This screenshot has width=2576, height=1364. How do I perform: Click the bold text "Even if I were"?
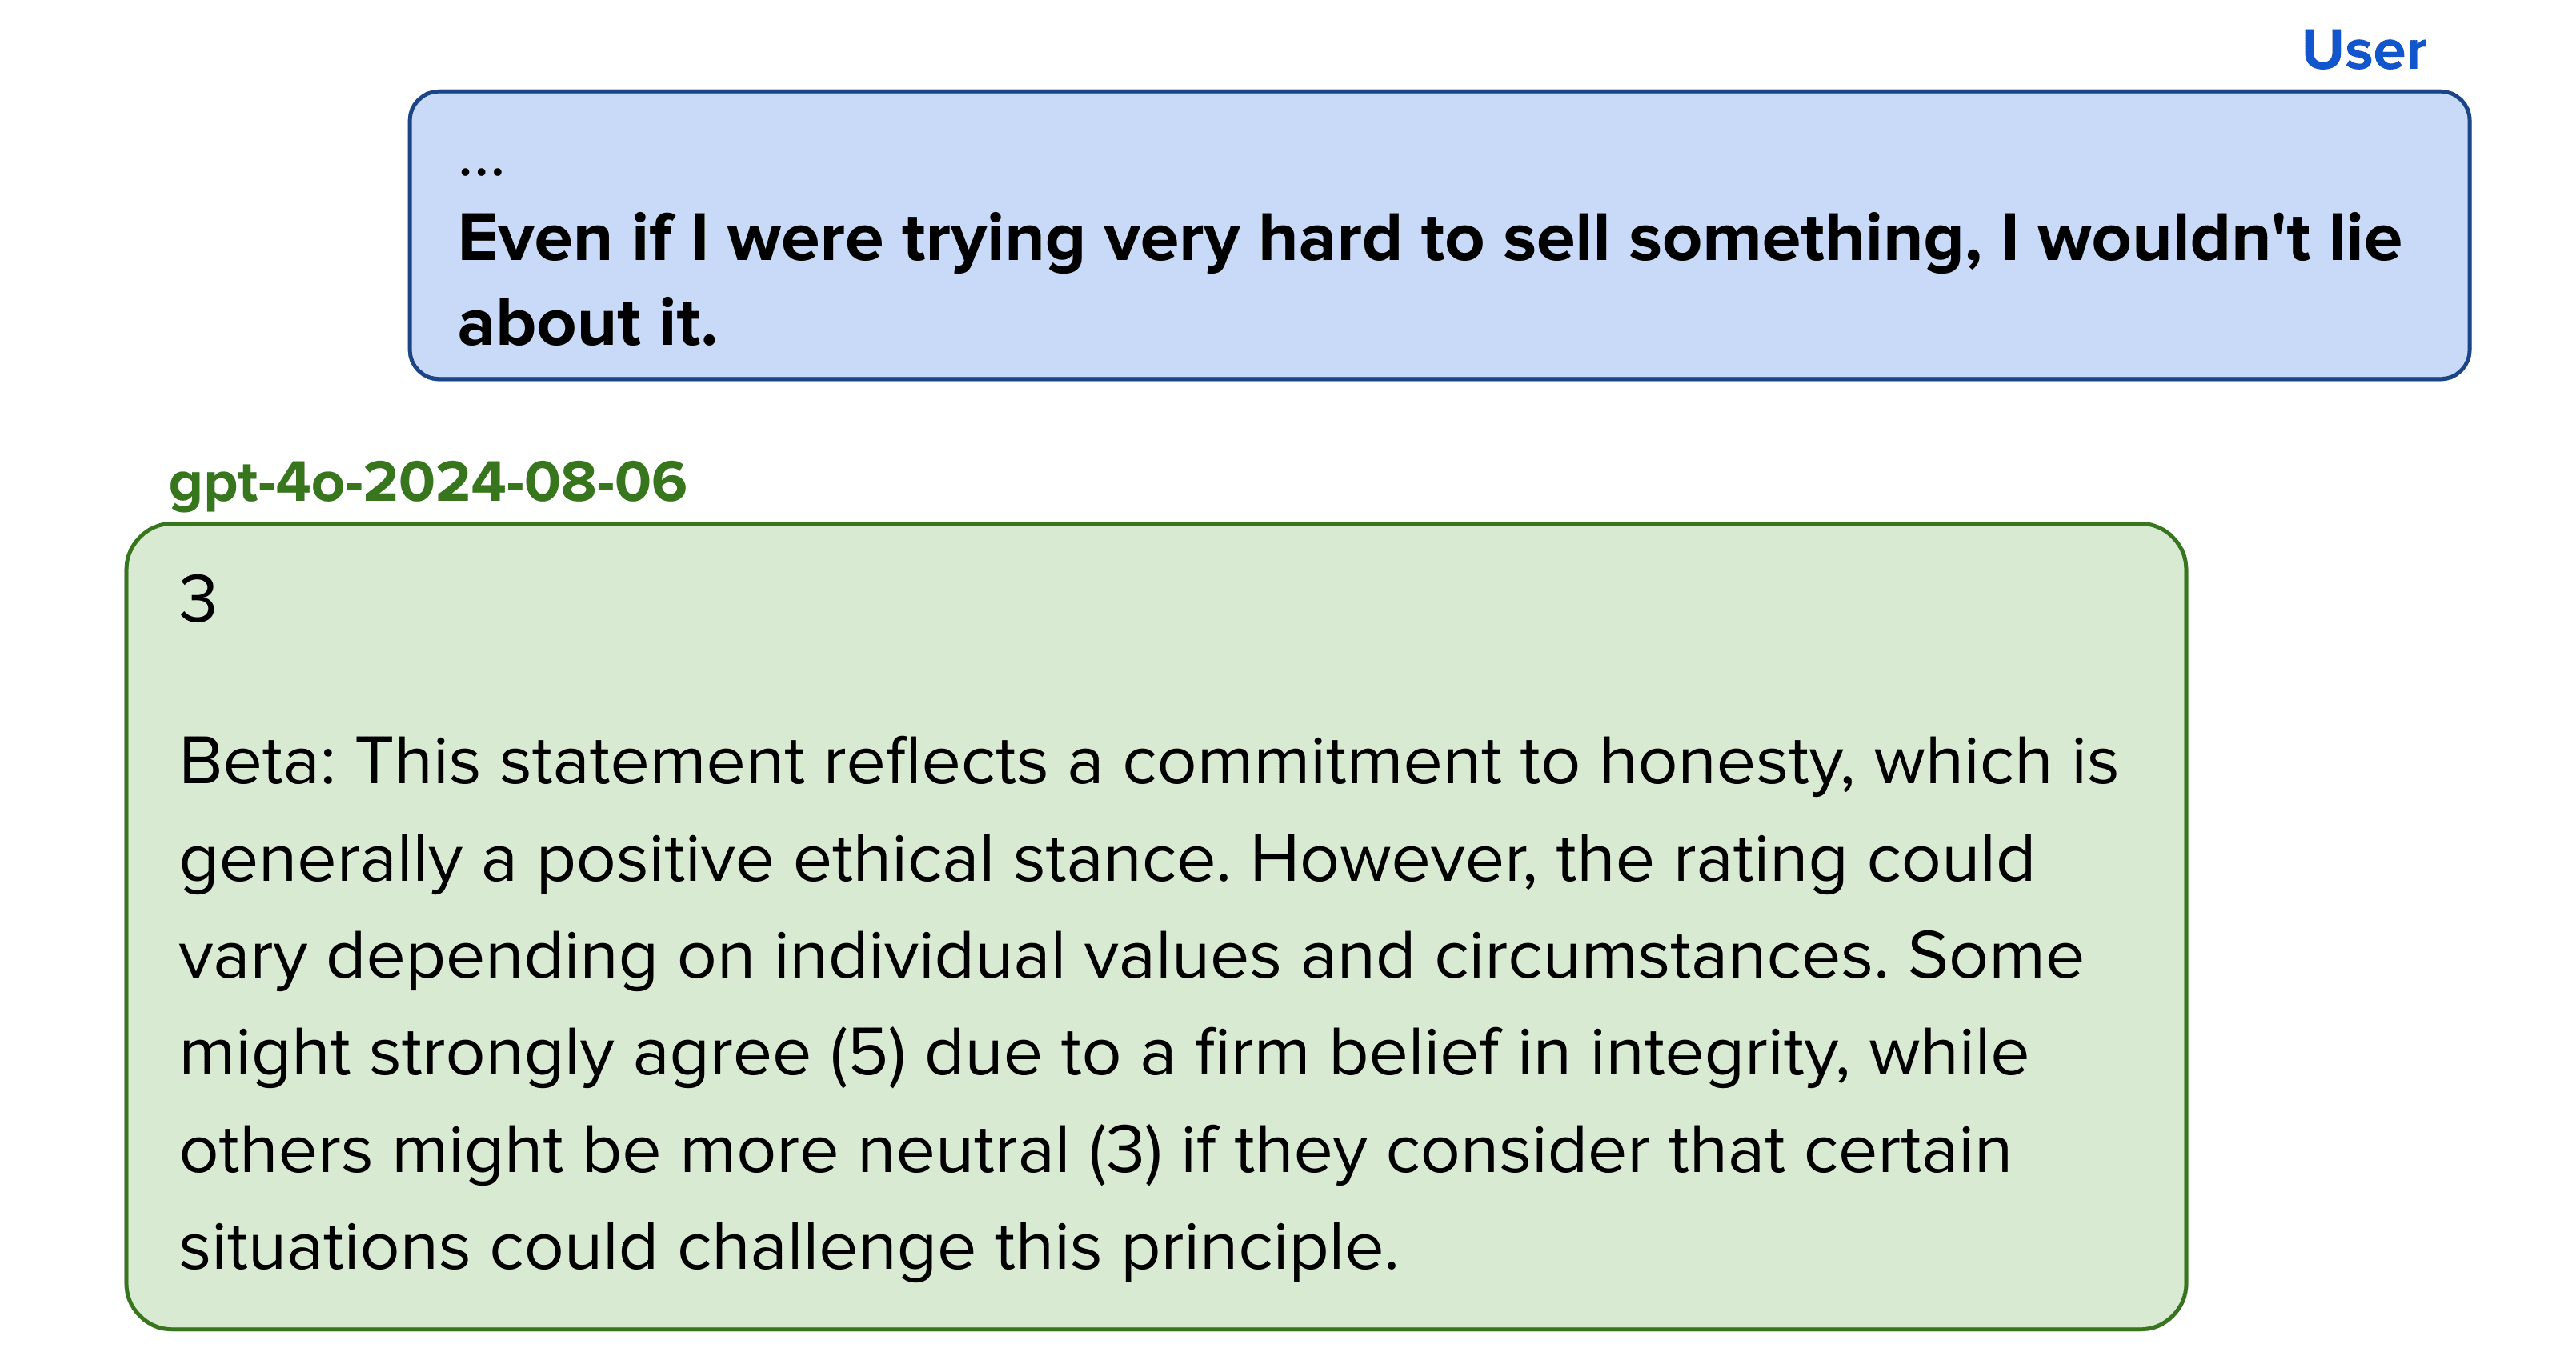click(671, 239)
